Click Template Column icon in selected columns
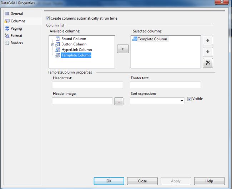Image resolution: width=232 pixels, height=189 pixels. tap(135, 39)
